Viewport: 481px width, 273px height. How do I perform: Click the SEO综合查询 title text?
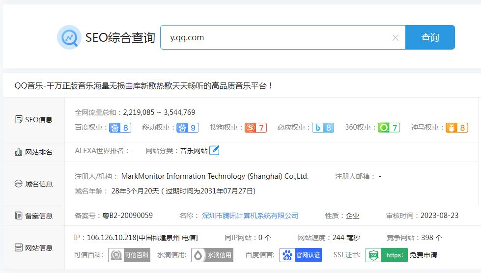click(120, 38)
